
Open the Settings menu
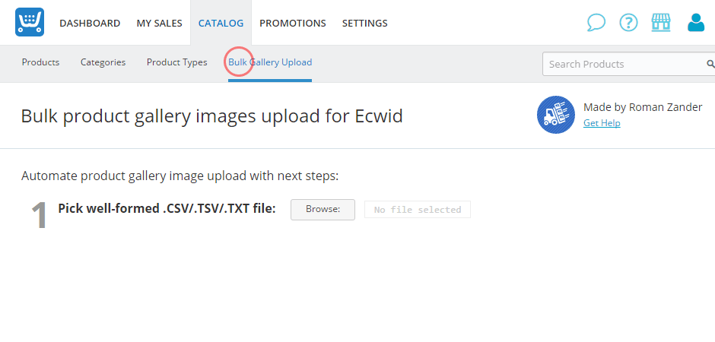coord(365,24)
